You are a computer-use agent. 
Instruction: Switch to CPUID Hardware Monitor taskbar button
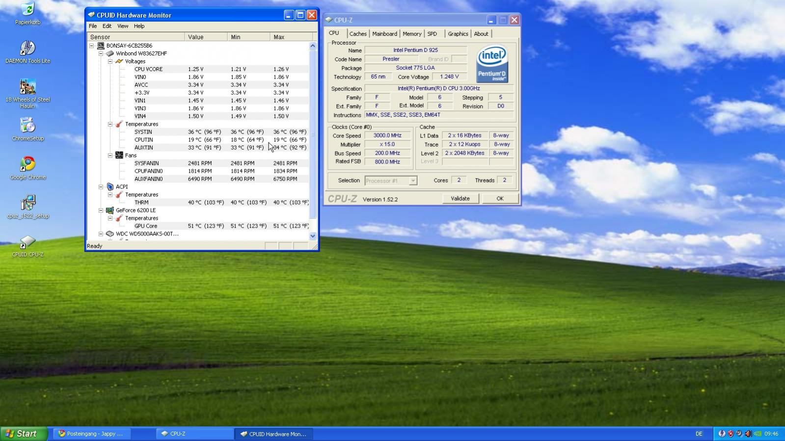(x=273, y=434)
